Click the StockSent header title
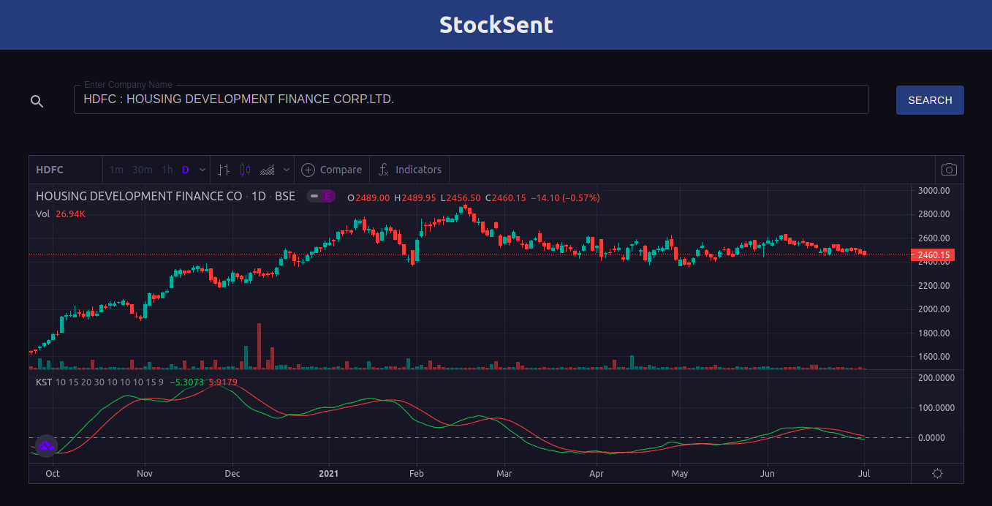The image size is (992, 506). (x=496, y=25)
